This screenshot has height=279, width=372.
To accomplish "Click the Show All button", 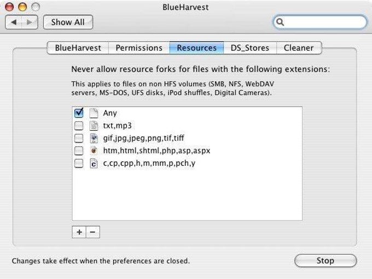I will click(x=68, y=22).
